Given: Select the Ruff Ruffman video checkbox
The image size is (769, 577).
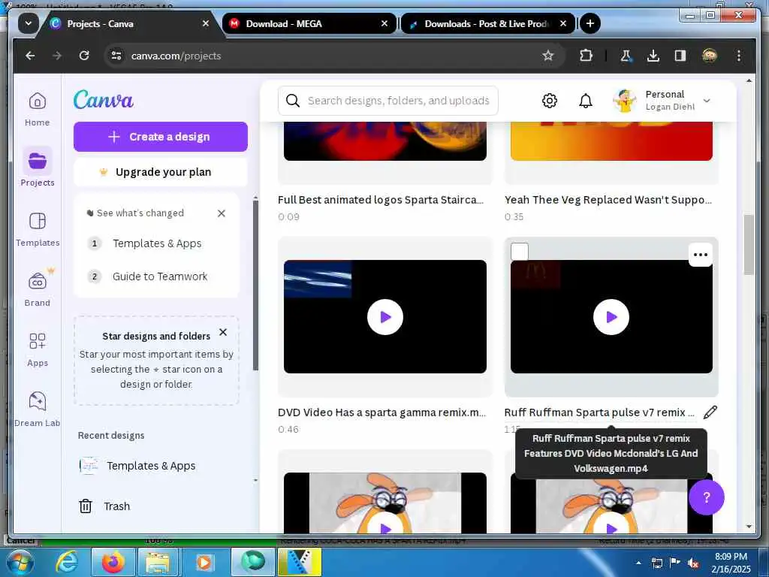Looking at the screenshot, I should (x=520, y=252).
